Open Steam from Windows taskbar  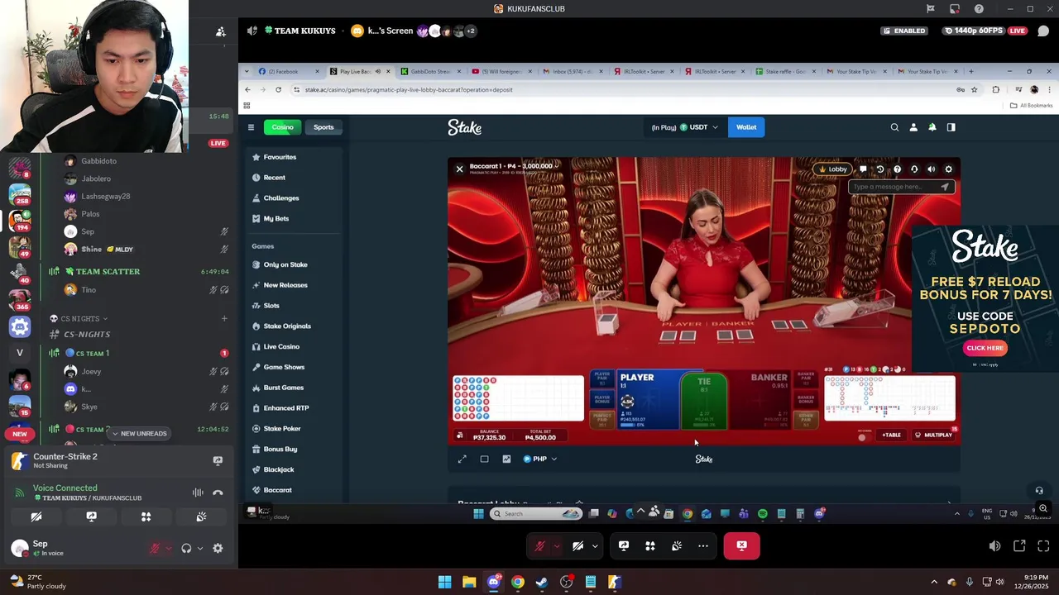[x=542, y=582]
